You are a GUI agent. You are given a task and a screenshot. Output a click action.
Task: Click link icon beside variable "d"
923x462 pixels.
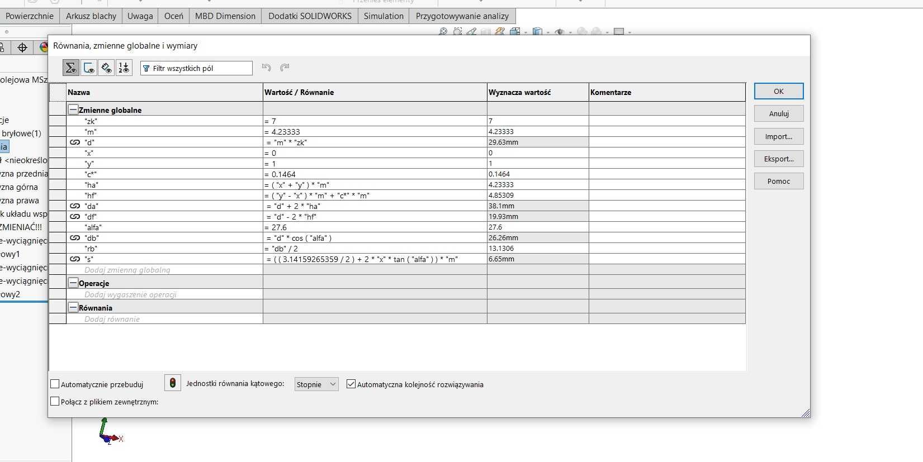coord(75,142)
